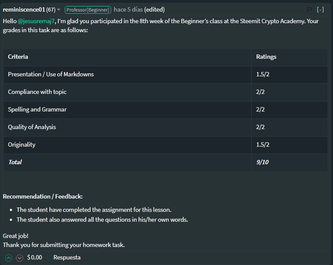Click the Compliance with topic row
The height and width of the screenshot is (265, 333).
pyautogui.click(x=166, y=92)
